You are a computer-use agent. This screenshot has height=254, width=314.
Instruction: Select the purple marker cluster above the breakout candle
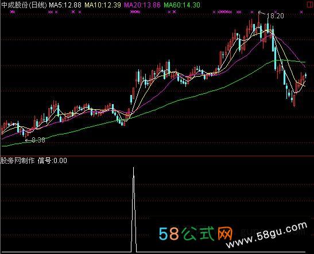coord(135,12)
